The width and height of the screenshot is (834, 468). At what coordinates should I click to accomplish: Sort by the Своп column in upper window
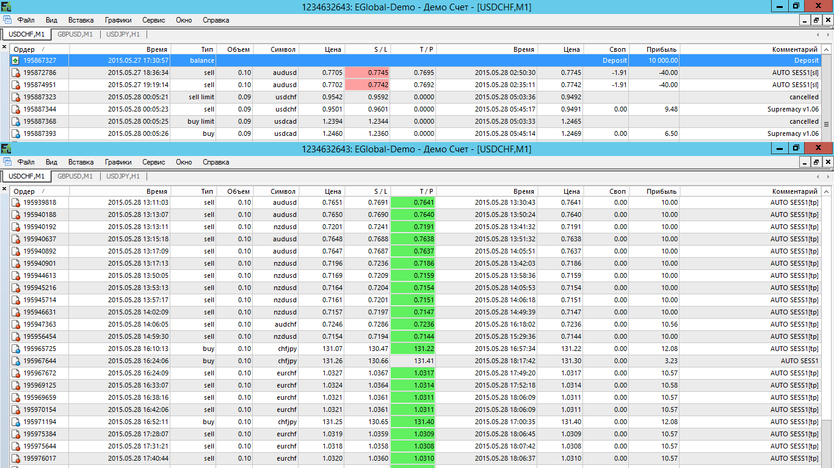pyautogui.click(x=606, y=49)
